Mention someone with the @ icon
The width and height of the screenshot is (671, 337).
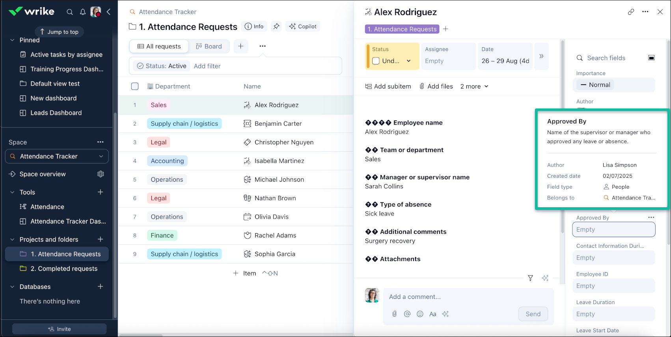pyautogui.click(x=407, y=314)
